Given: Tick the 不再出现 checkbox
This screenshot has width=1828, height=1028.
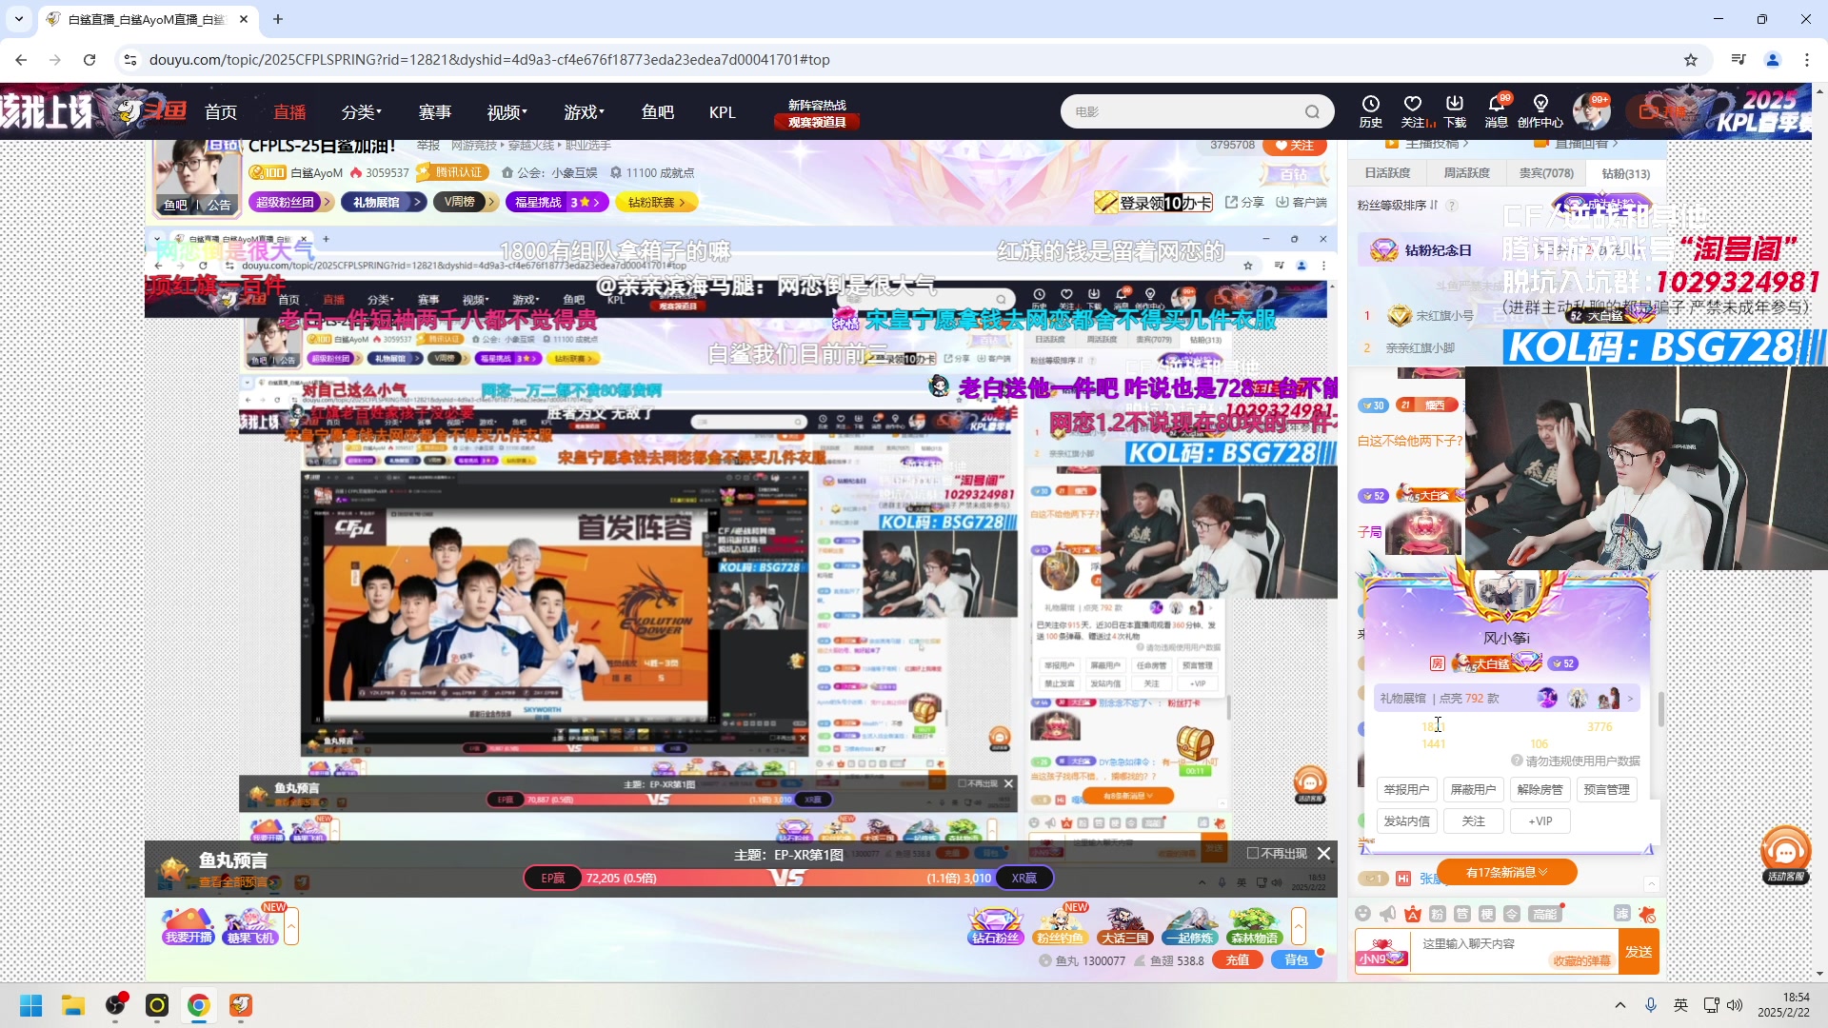Looking at the screenshot, I should (1253, 854).
